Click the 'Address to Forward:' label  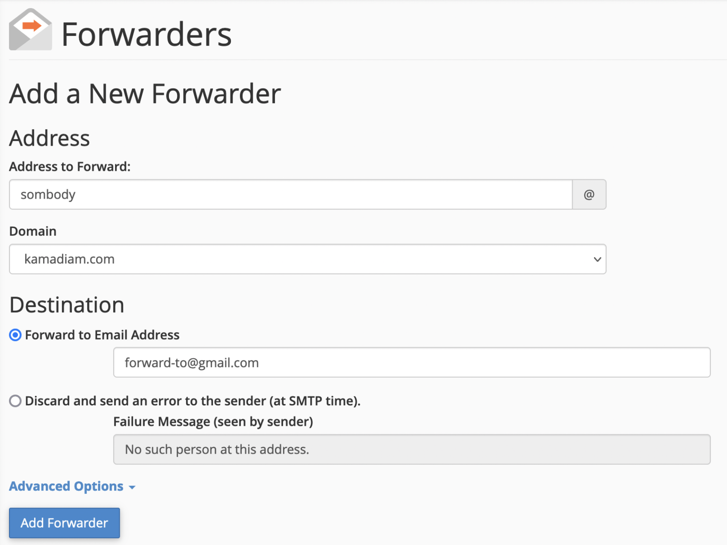[x=70, y=167]
